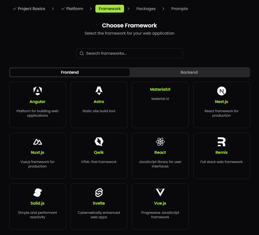Click the magnifier icon in search box
Image resolution: width=259 pixels, height=235 pixels.
click(x=82, y=53)
